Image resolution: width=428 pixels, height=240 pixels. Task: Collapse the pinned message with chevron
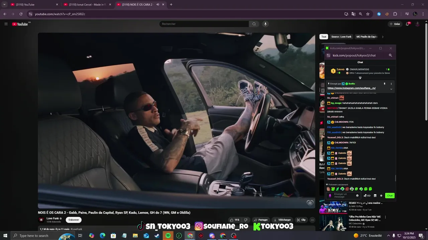[x=391, y=89]
